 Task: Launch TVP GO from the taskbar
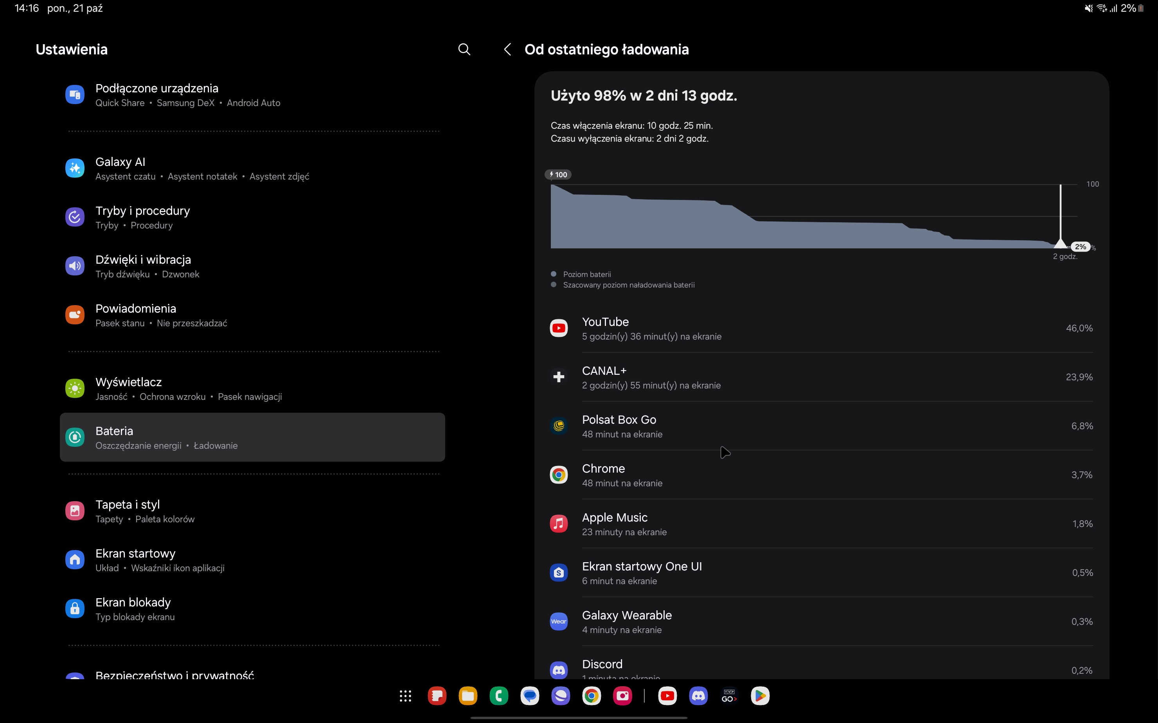(729, 696)
